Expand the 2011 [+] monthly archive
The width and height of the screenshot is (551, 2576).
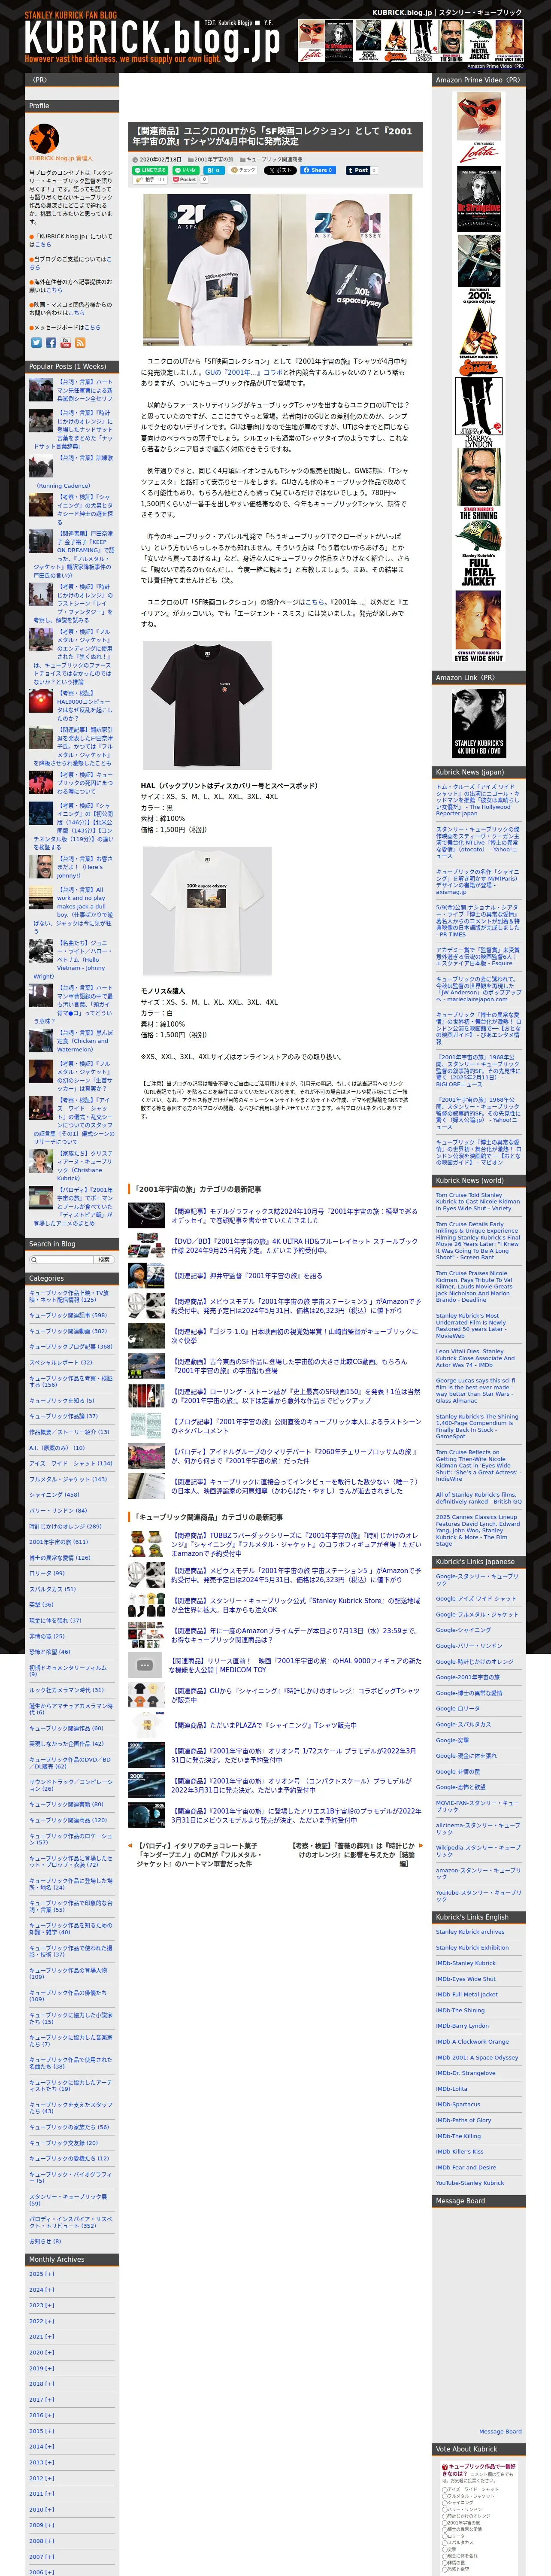point(43,2494)
